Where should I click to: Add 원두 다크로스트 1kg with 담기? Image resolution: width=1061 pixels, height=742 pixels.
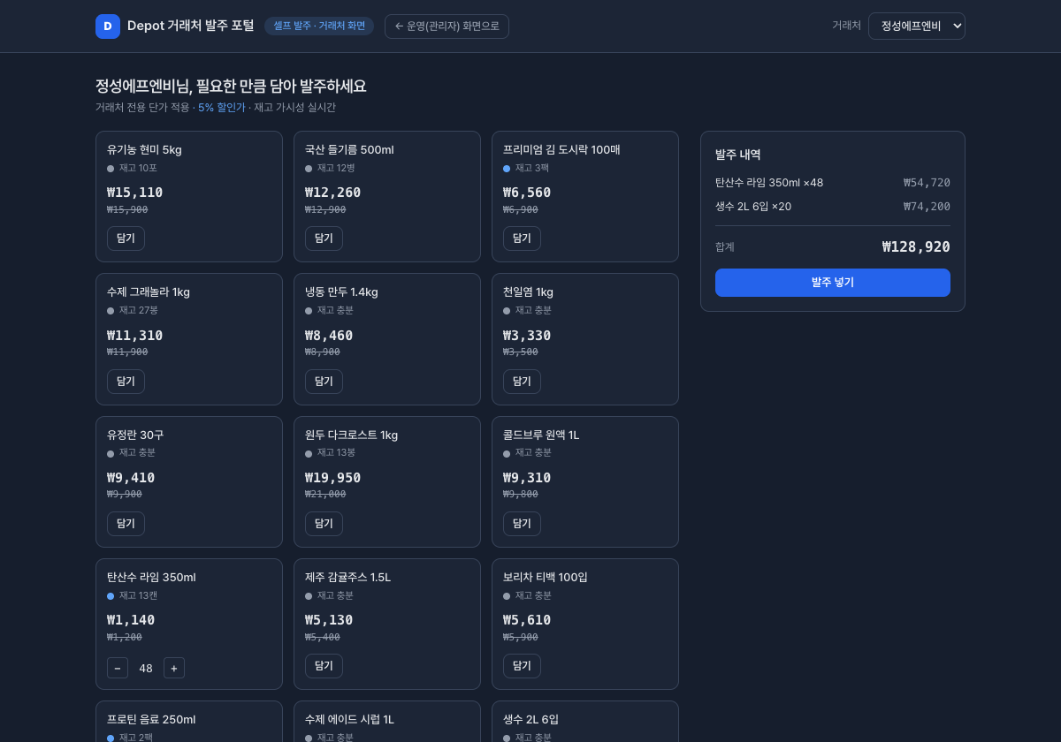324,524
